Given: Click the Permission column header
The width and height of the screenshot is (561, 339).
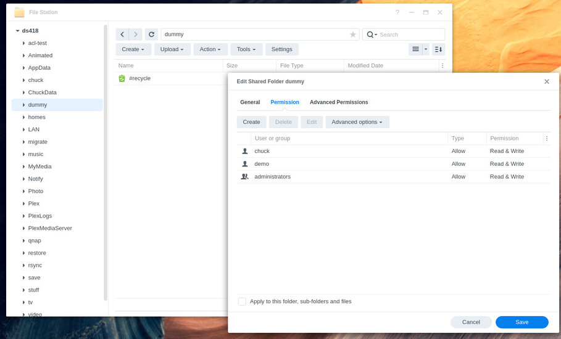Looking at the screenshot, I should 515,138.
